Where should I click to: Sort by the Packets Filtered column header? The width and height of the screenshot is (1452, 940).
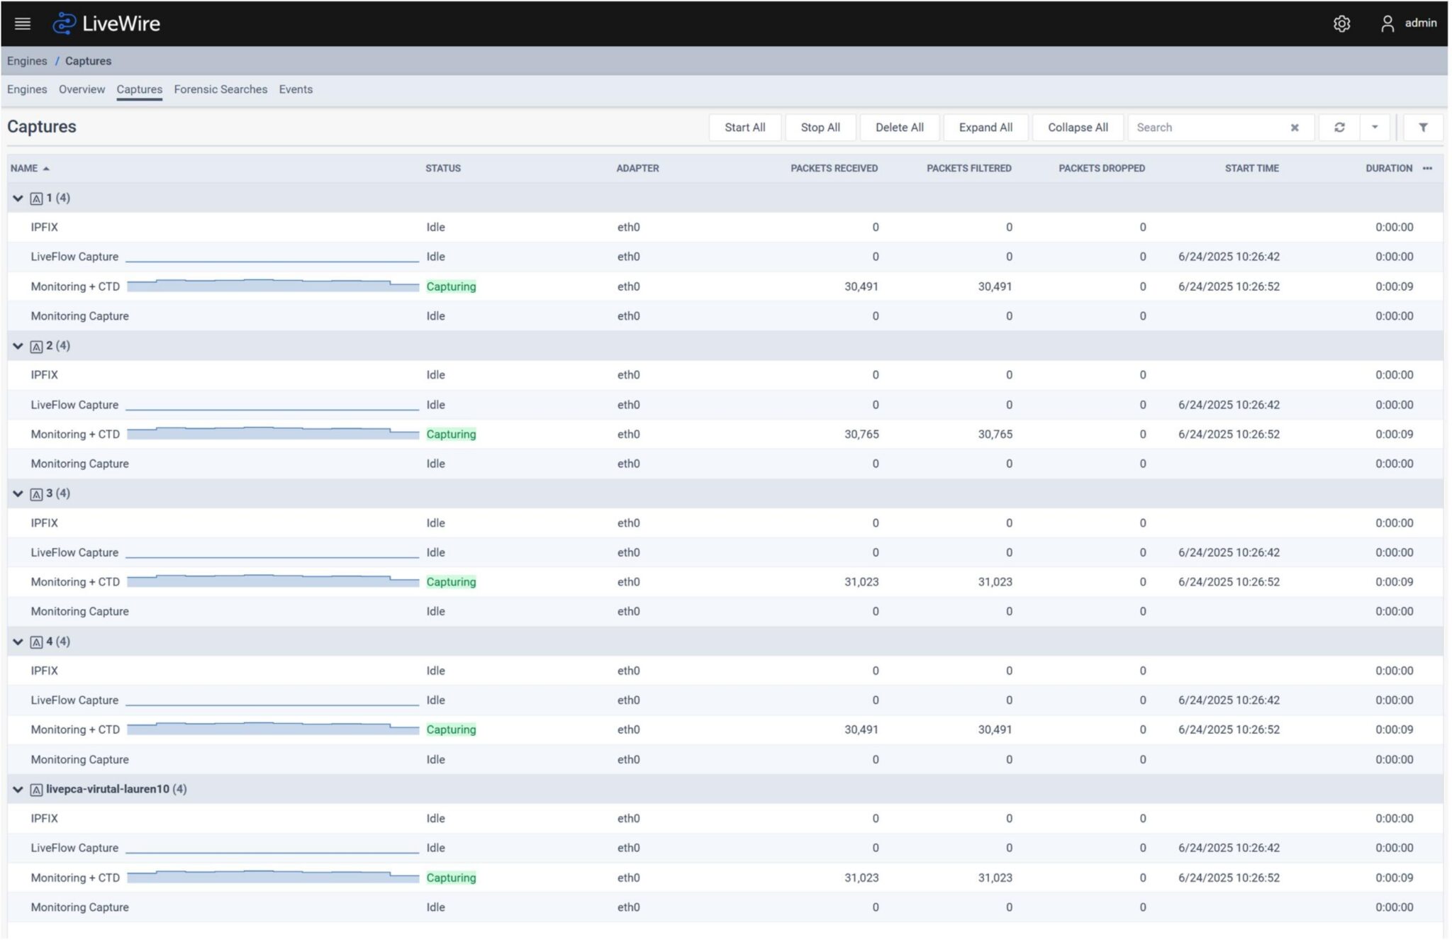tap(968, 168)
